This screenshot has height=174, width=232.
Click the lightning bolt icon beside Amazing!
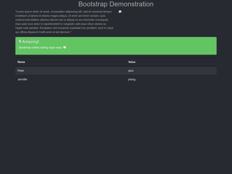tap(20, 42)
